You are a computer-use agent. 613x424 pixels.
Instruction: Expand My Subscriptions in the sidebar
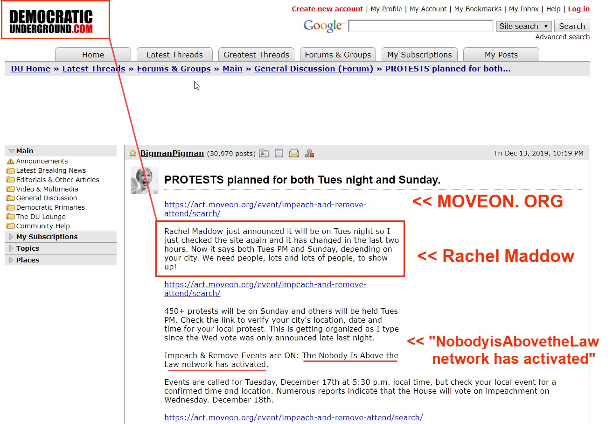[11, 237]
